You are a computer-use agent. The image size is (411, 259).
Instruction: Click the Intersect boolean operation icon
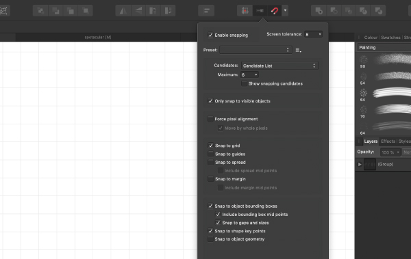point(349,11)
